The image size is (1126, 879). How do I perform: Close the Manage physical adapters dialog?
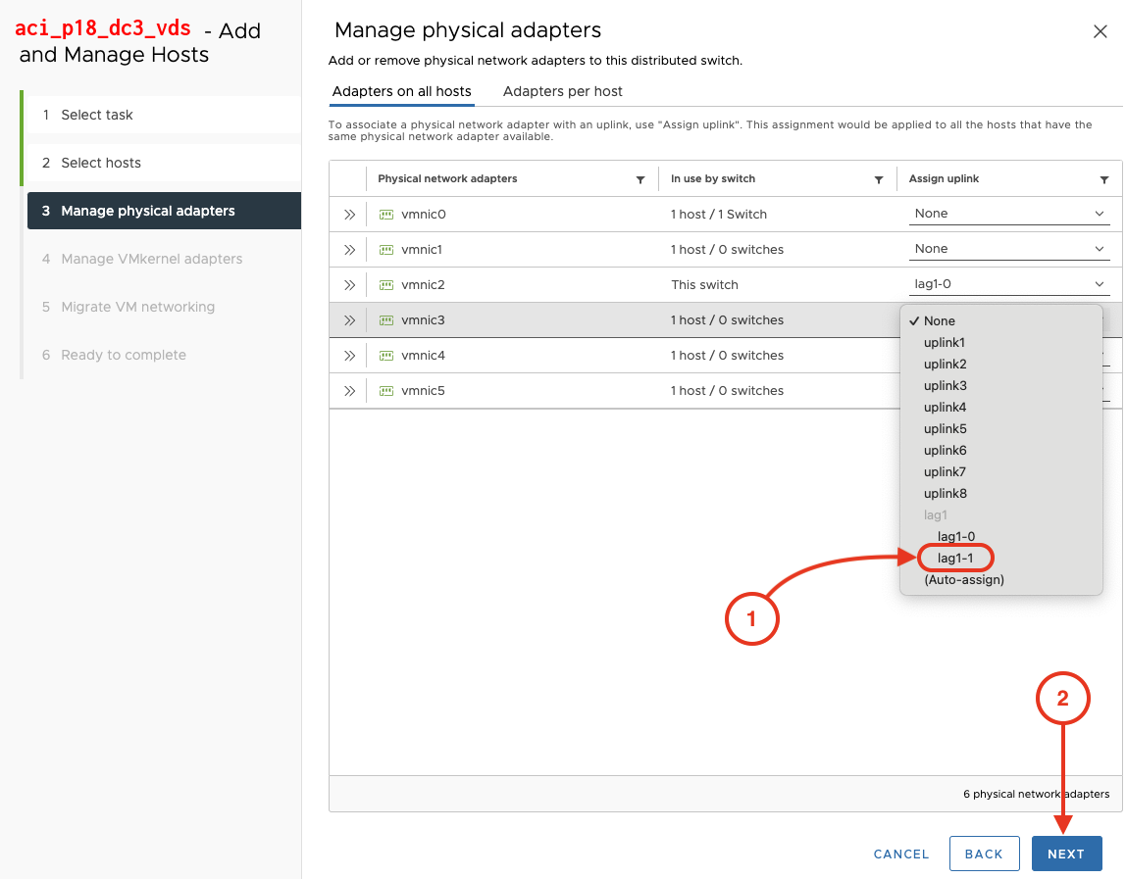click(1100, 31)
